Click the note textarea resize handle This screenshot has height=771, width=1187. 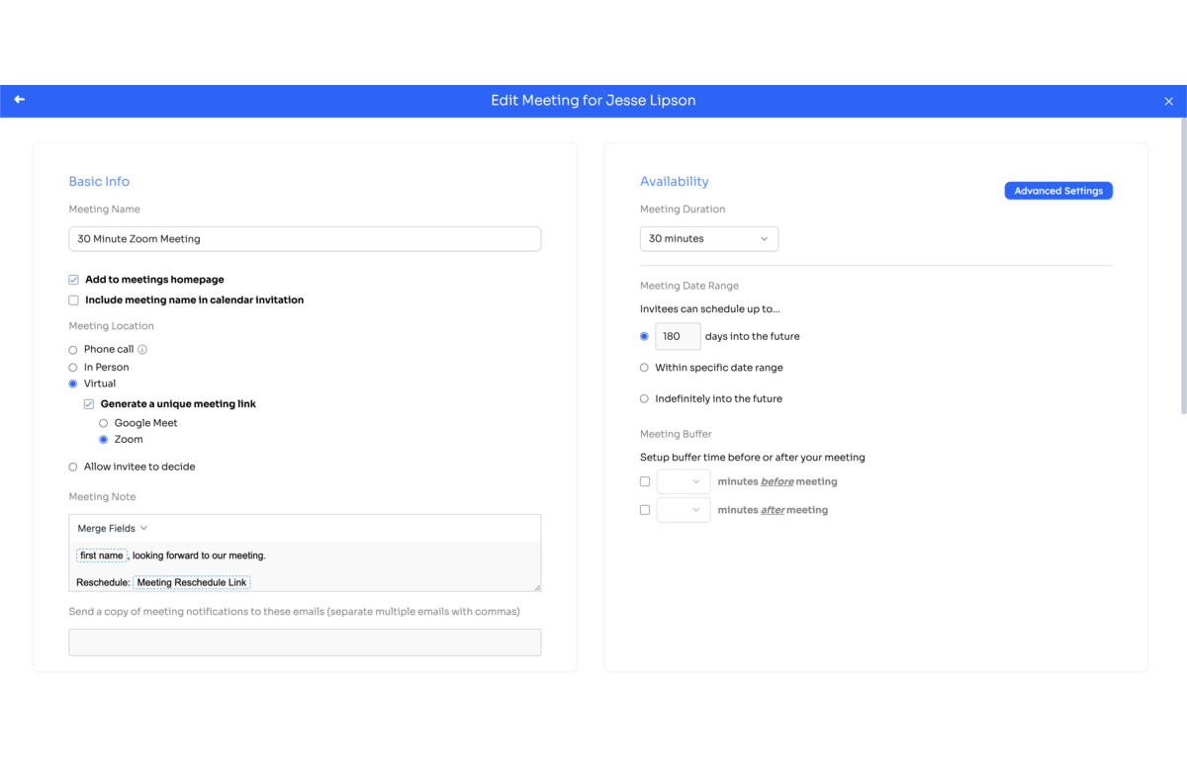pos(537,587)
